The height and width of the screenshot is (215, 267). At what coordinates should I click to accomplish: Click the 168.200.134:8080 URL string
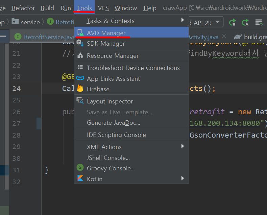point(225,123)
